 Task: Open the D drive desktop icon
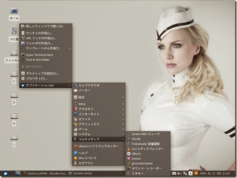pyautogui.click(x=14, y=95)
